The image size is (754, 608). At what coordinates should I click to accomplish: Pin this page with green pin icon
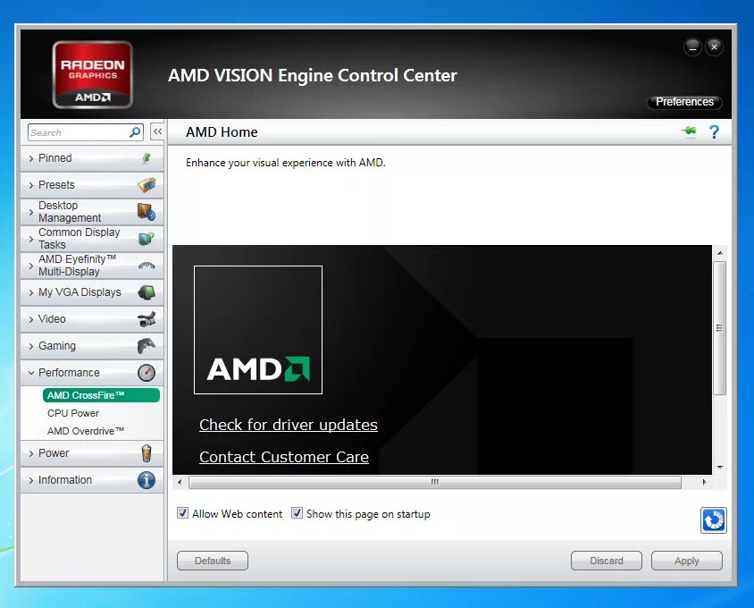click(x=689, y=131)
